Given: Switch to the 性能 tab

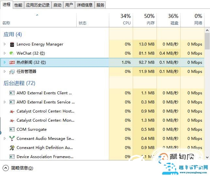Looking at the screenshot, I should point(18,5).
